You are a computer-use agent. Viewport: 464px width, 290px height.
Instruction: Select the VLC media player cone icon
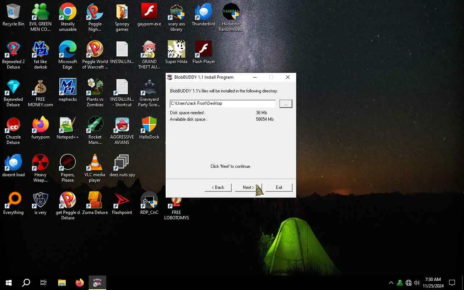pyautogui.click(x=95, y=168)
